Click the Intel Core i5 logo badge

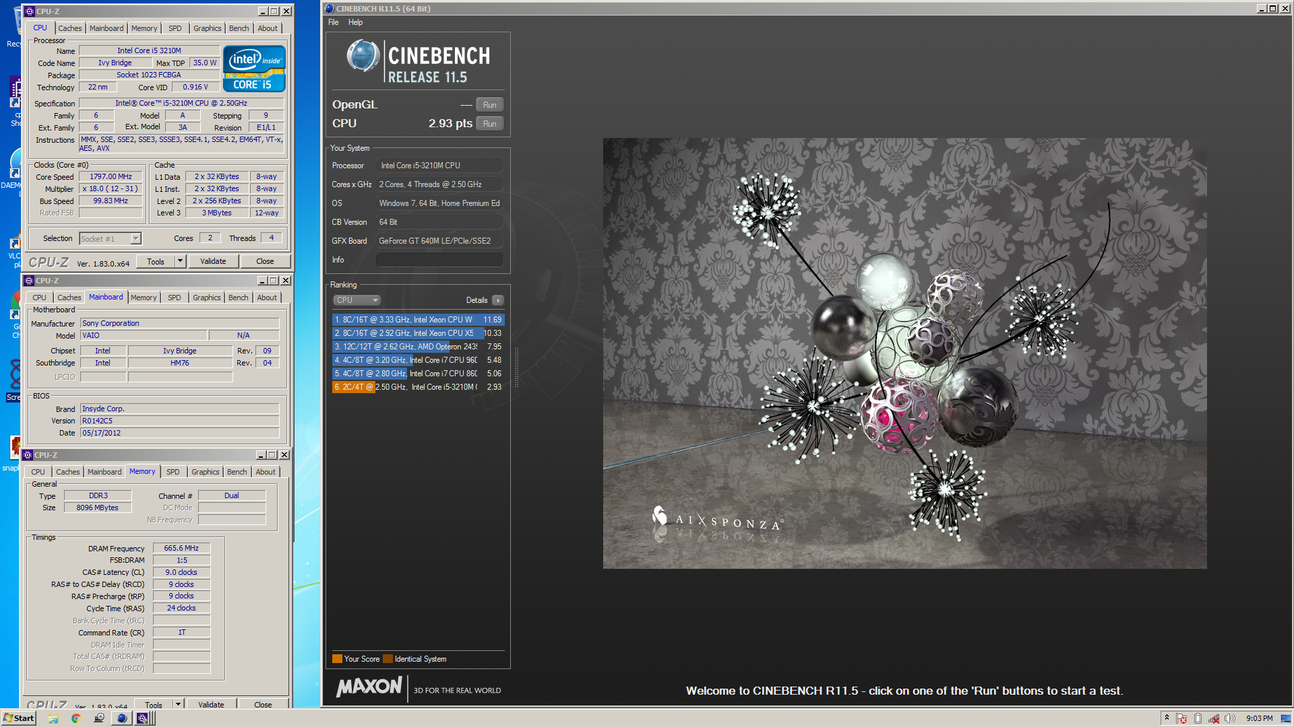[254, 68]
